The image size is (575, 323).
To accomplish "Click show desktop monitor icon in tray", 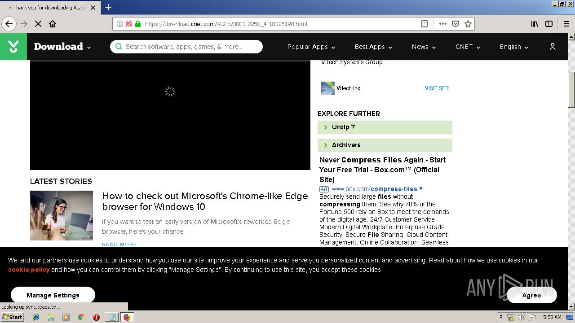I will [570, 317].
